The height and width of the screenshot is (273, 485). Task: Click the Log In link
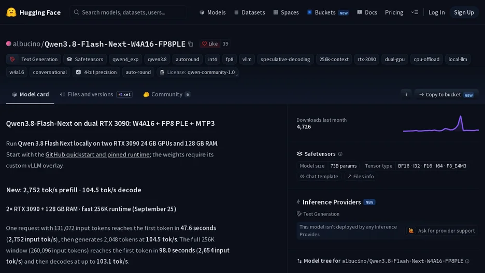click(436, 12)
